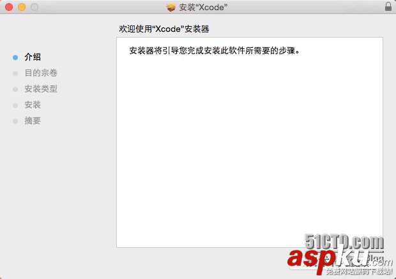Viewport: 396px width, 279px height.
Task: Minimize the installer with yellow button
Action: coord(22,7)
